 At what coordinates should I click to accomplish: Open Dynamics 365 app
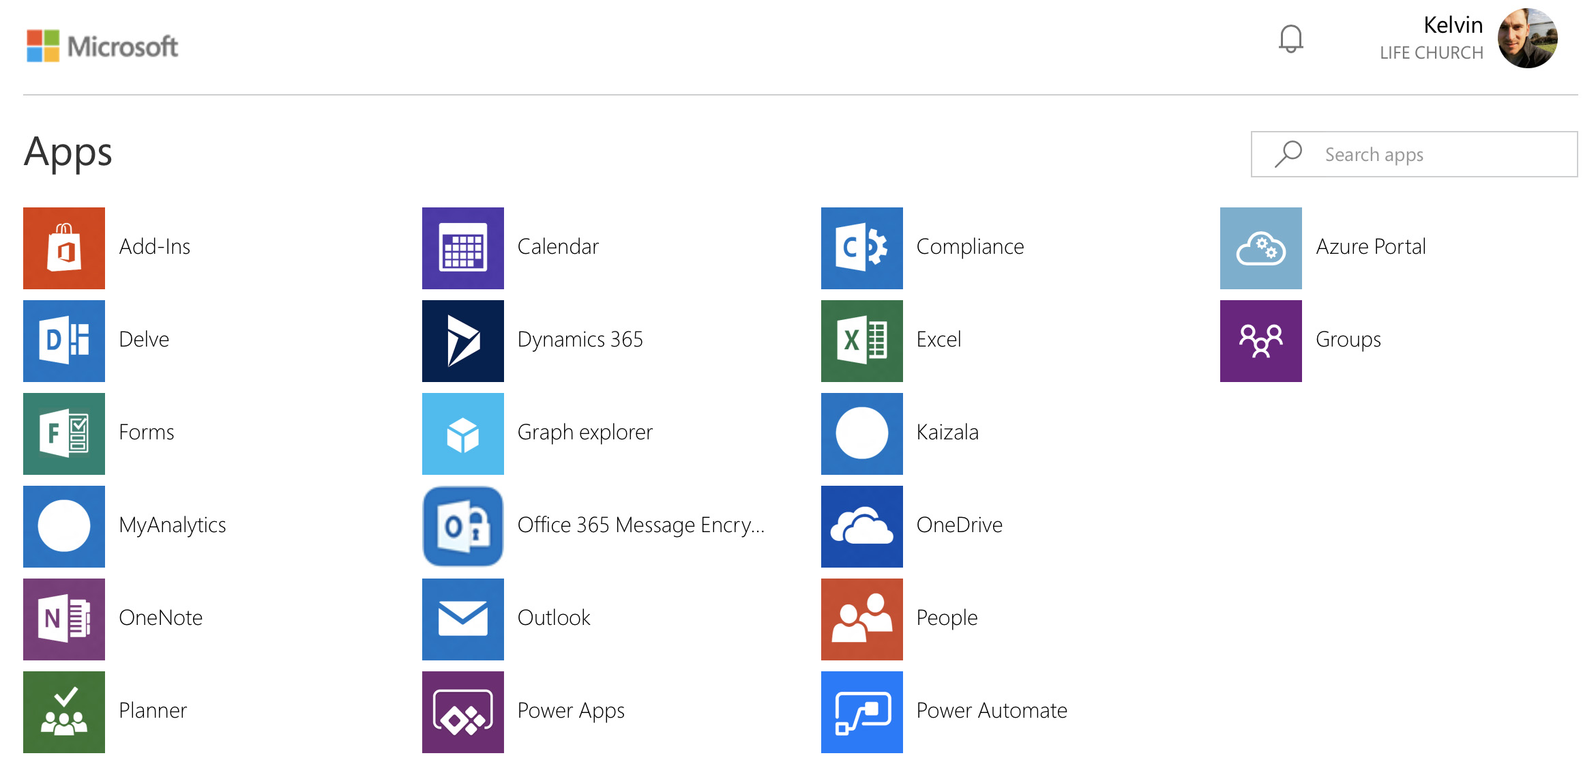[464, 338]
